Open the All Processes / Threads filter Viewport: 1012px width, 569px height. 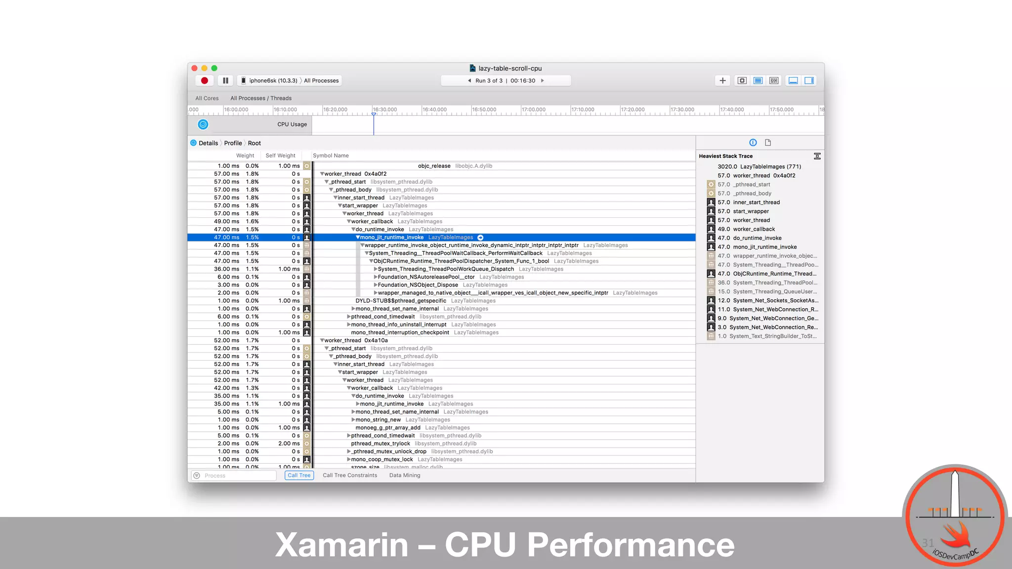click(261, 98)
